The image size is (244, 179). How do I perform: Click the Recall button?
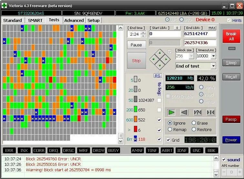click(231, 77)
